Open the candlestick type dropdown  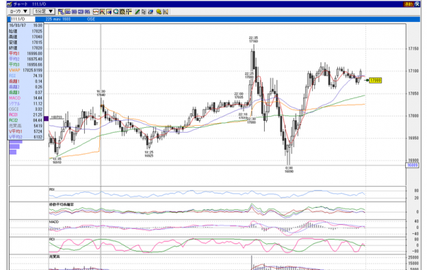point(18,12)
